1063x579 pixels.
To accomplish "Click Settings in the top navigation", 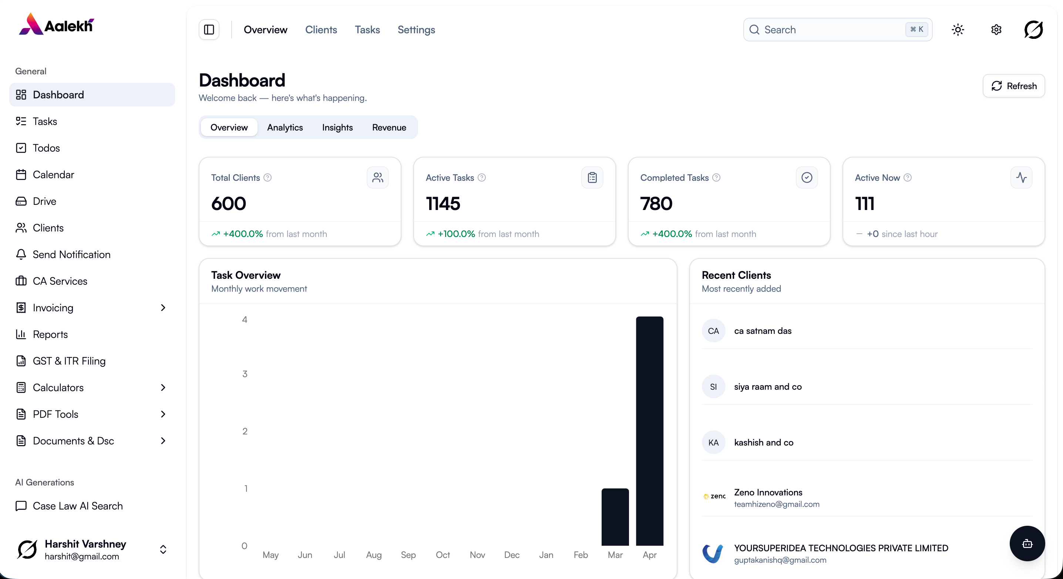I will pos(416,29).
